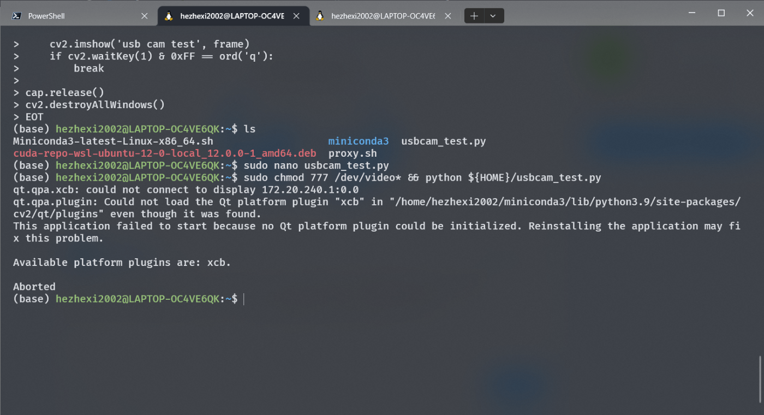
Task: Click the 'Aborted' output line
Action: 34,287
